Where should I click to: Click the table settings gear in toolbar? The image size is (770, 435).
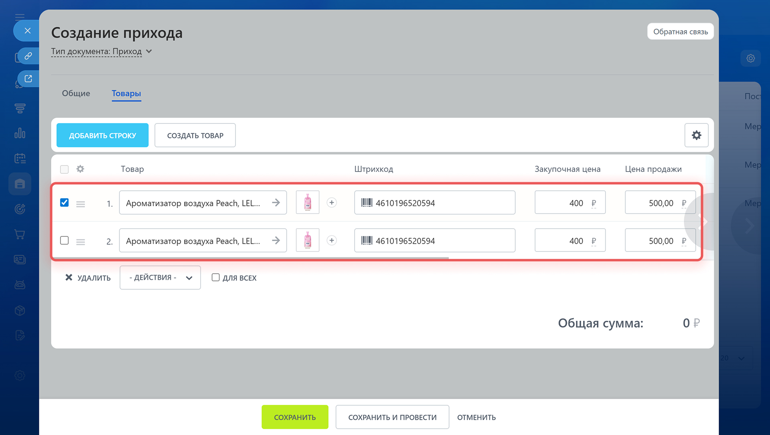[x=696, y=135]
